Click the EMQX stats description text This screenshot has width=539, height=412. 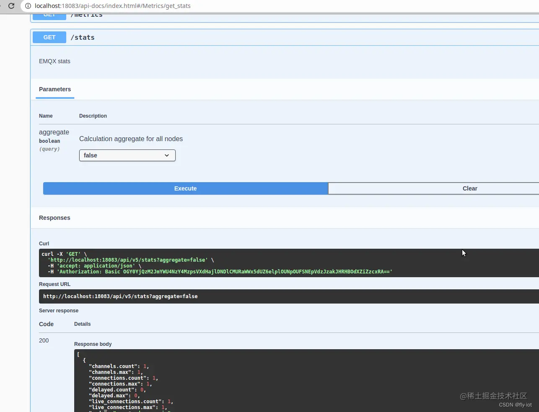[54, 61]
